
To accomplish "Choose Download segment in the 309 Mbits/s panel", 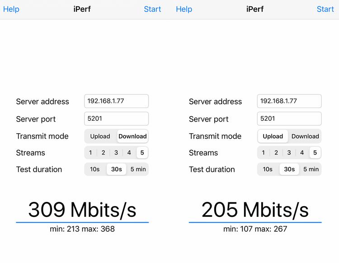I will click(132, 136).
